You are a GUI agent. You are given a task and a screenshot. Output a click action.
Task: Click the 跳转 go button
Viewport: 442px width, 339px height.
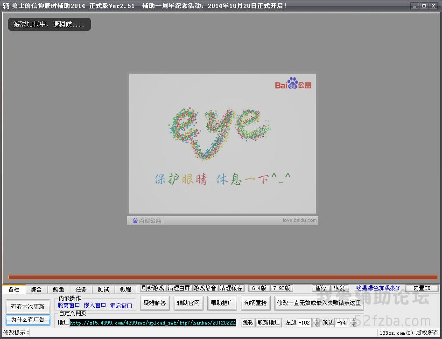tap(248, 323)
